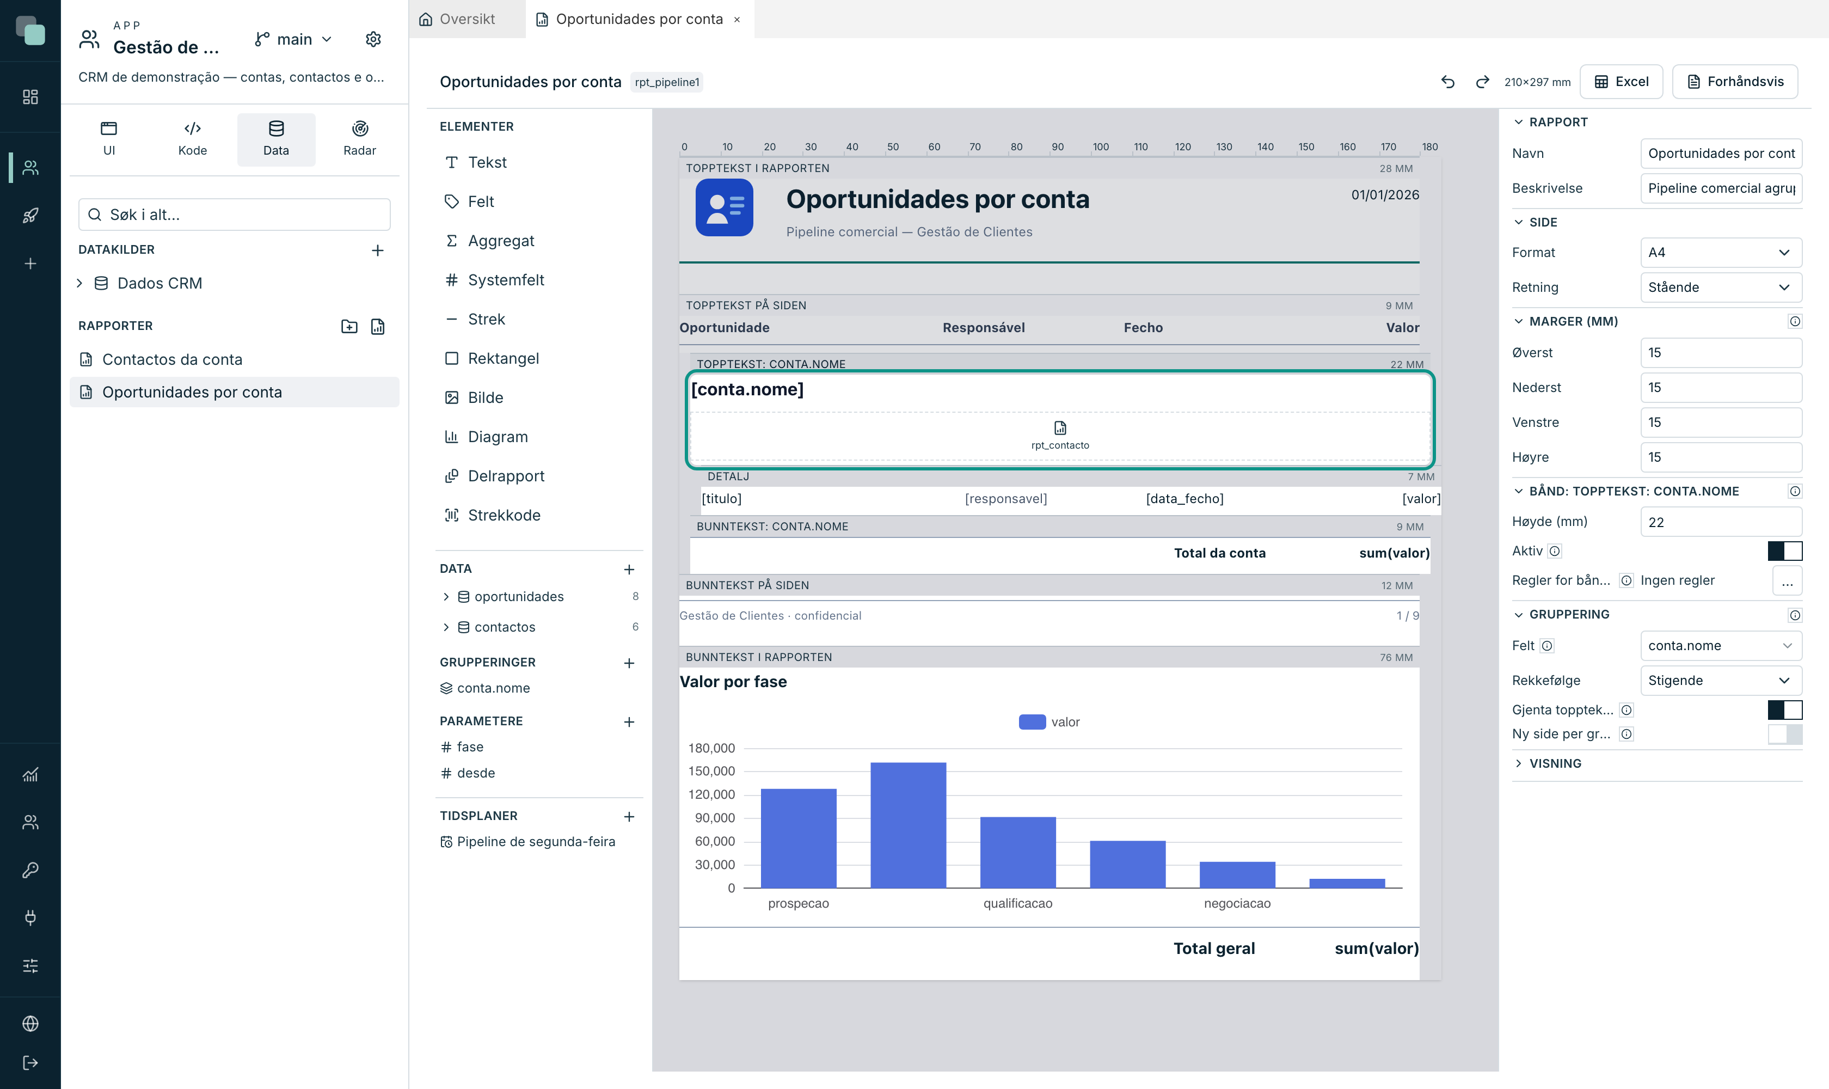Add a new report file icon

pyautogui.click(x=378, y=327)
